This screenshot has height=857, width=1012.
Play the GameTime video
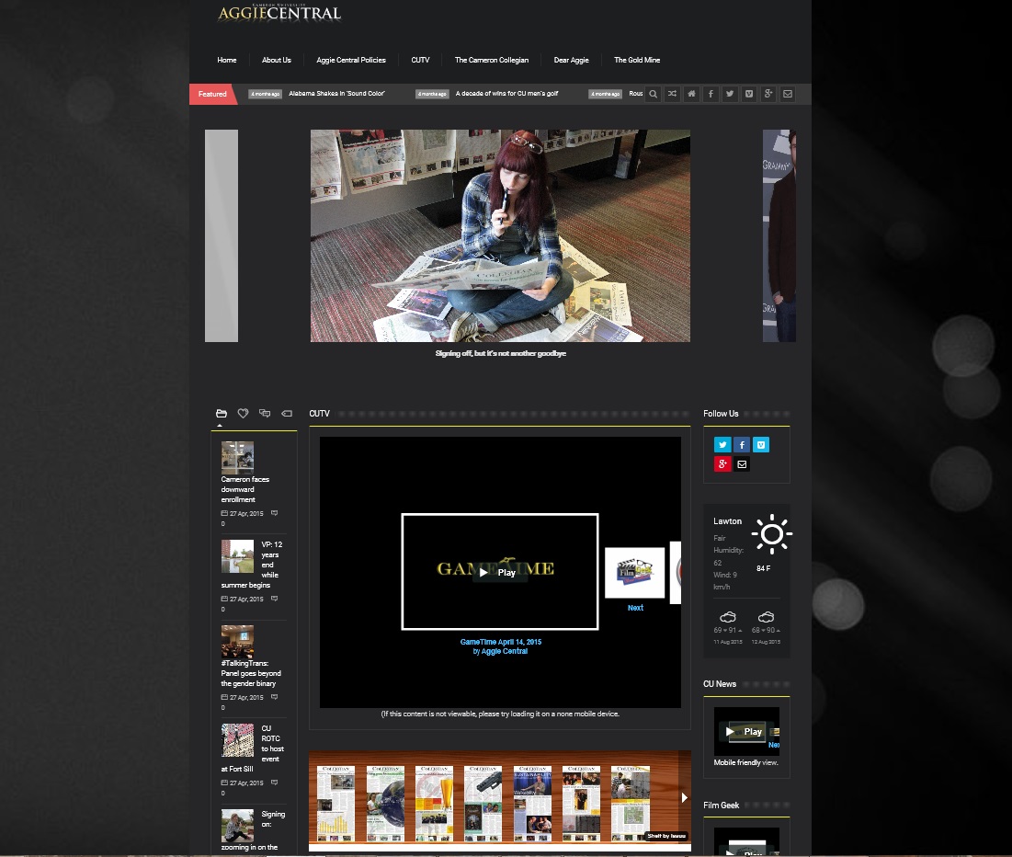coord(499,572)
